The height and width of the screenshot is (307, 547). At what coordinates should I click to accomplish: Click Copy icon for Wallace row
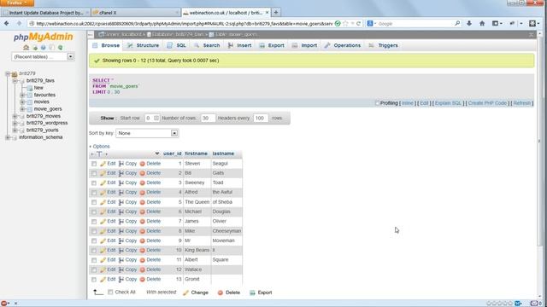[121, 269]
